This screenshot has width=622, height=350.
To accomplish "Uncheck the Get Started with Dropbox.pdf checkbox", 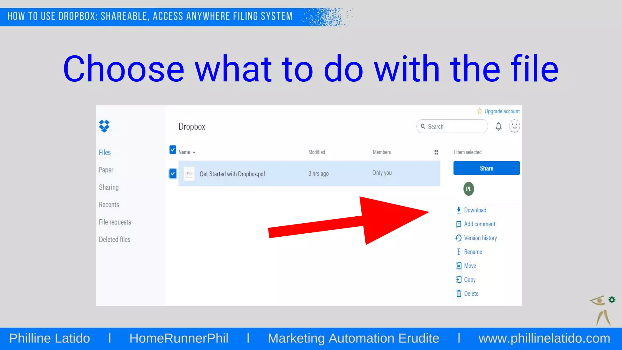I will (173, 173).
